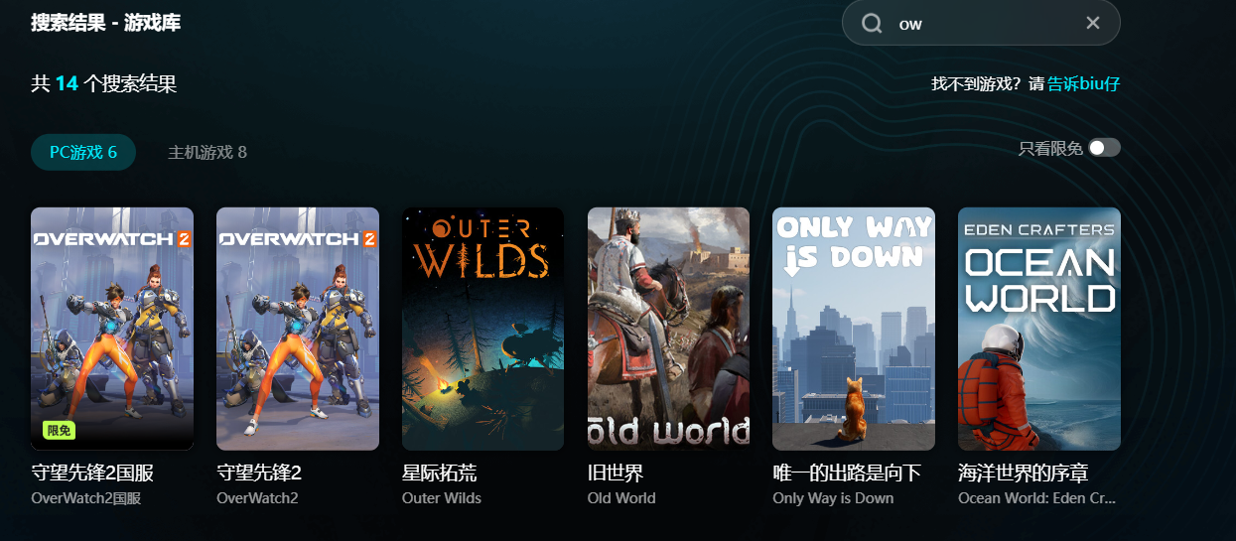Open the Old World game cover
This screenshot has width=1236, height=541.
point(668,329)
